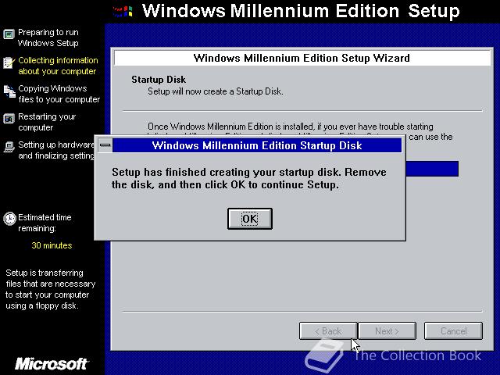Click 'Setup will now create a Startup Disk.' text

tap(216, 91)
